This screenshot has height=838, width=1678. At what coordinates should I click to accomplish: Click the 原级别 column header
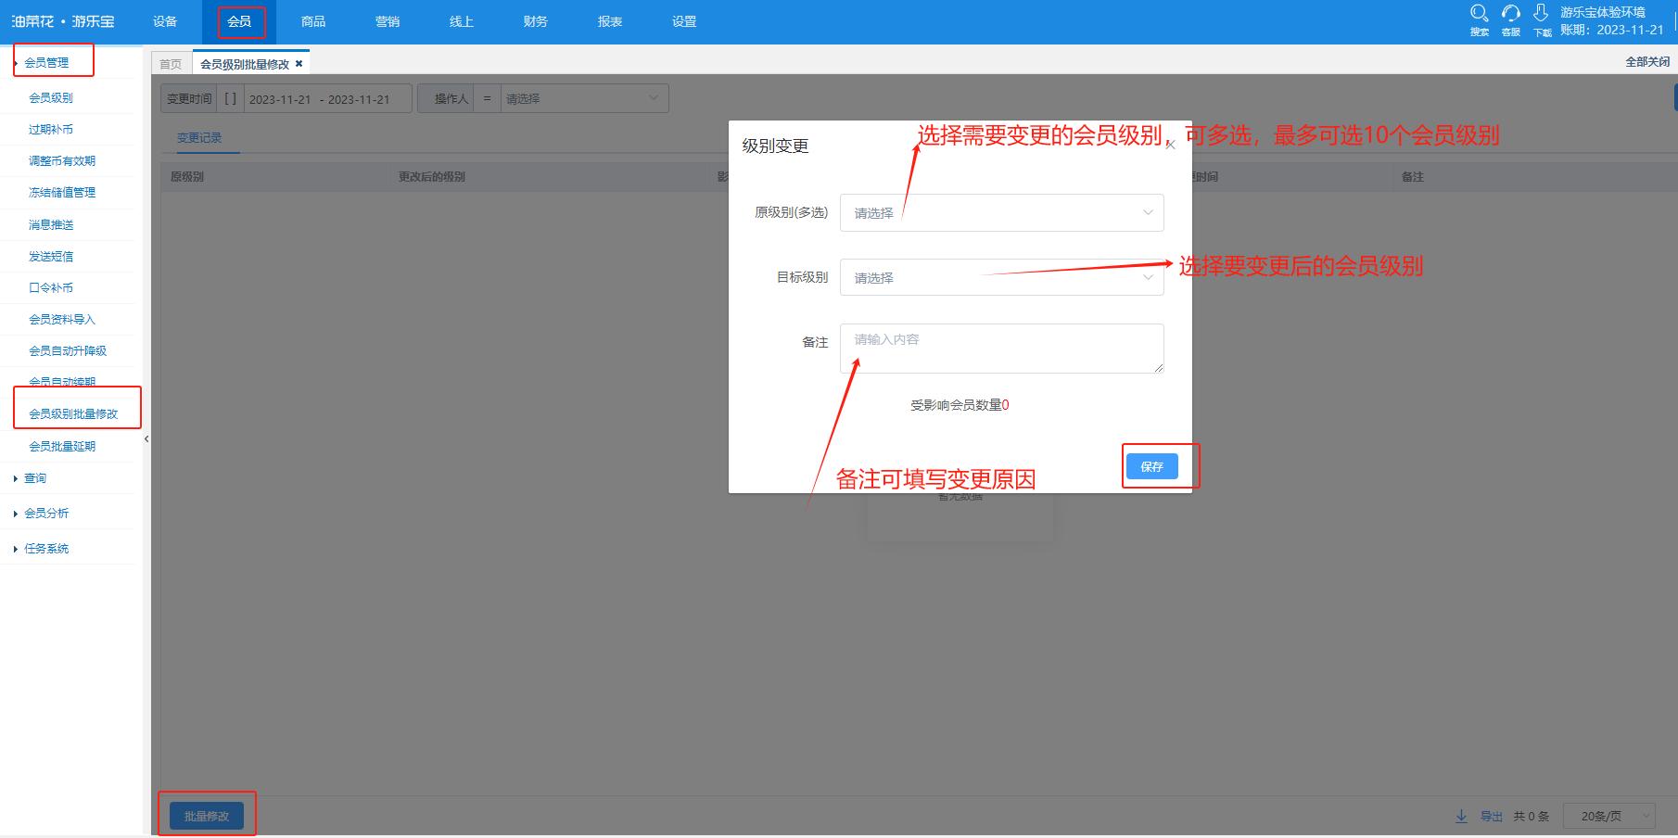[187, 176]
